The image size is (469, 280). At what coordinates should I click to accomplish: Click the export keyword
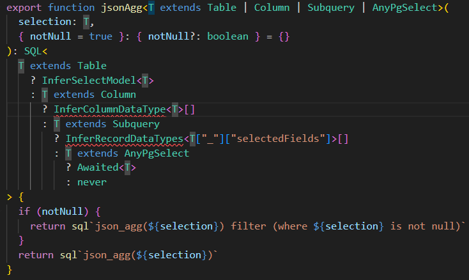pos(24,8)
